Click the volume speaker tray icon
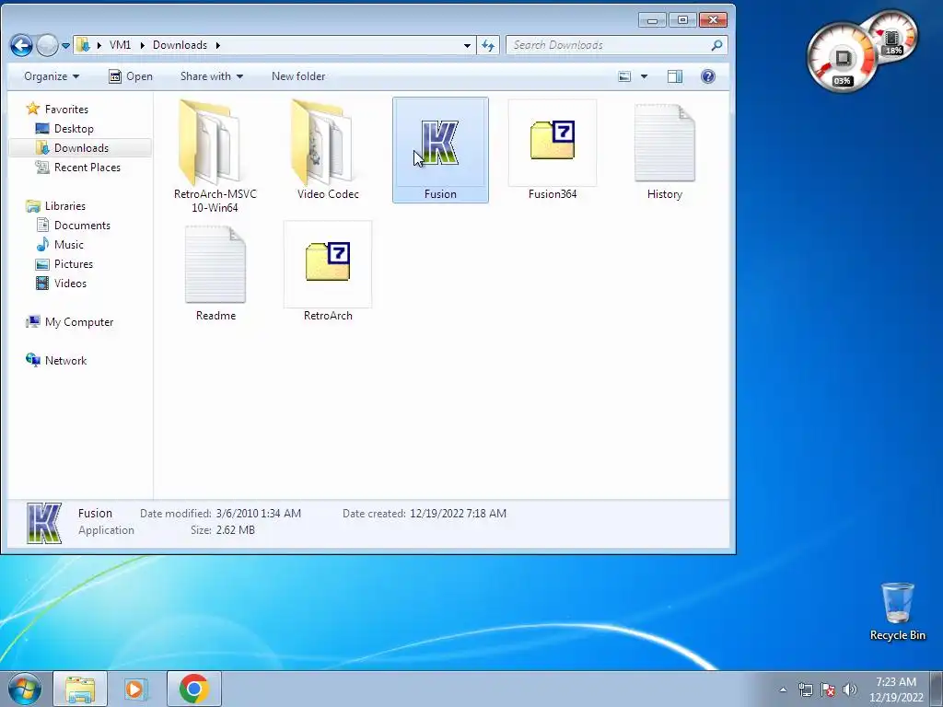943x707 pixels. 849,690
